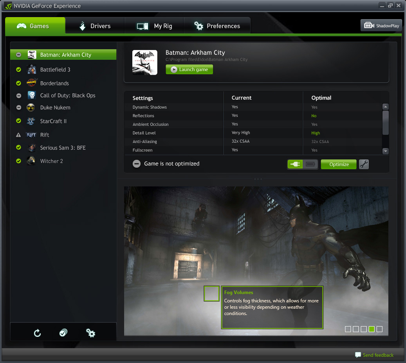Click the Anti-Aliasing setting row
406x363 pixels.
(253, 141)
